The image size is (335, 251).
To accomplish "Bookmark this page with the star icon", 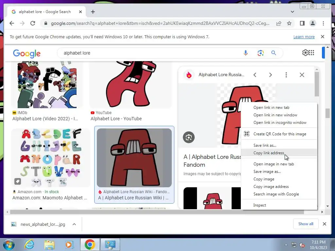I will click(289, 23).
